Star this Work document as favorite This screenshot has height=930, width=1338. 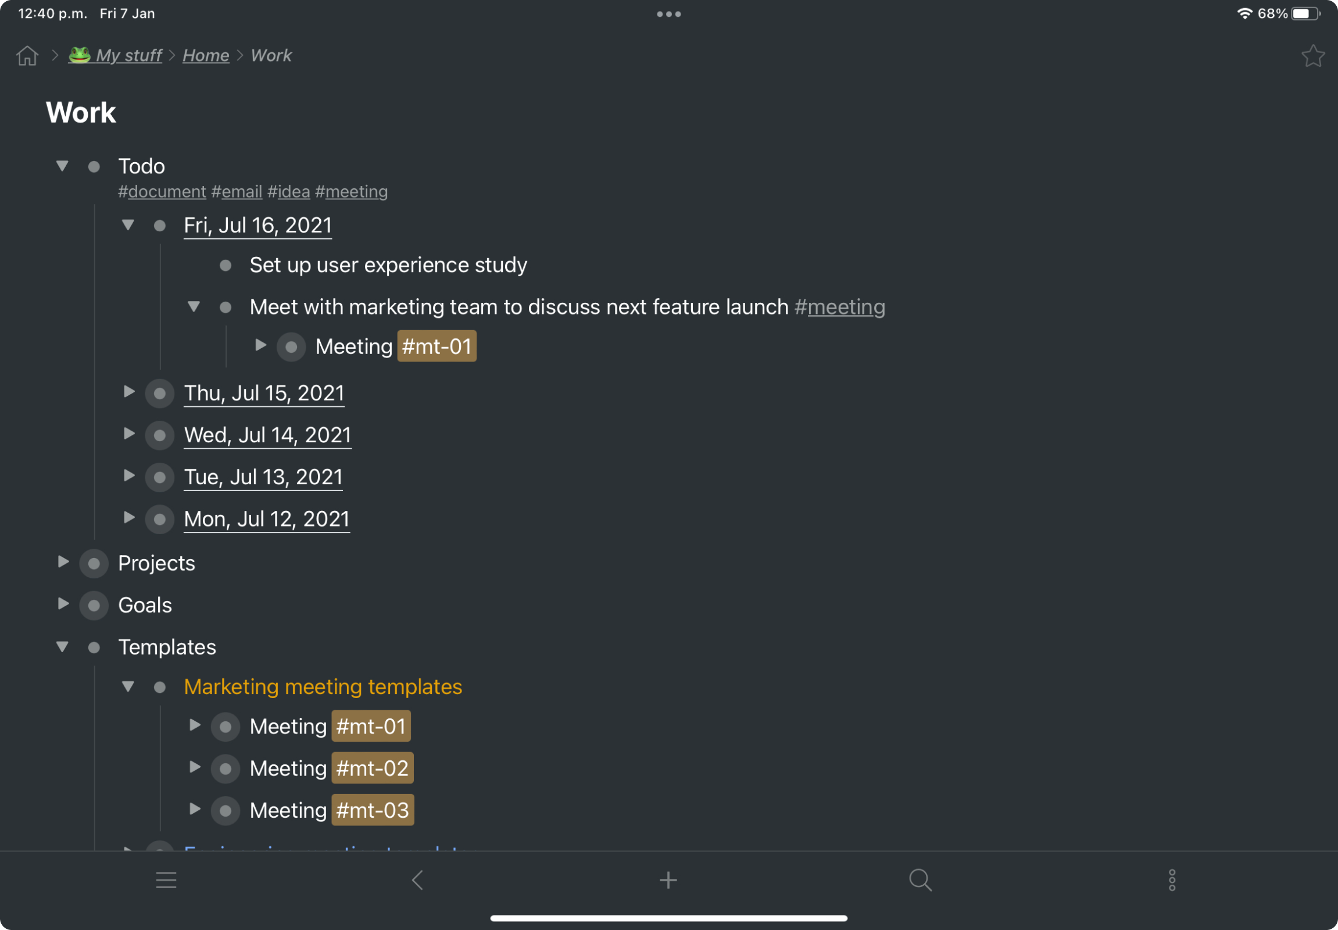1312,56
